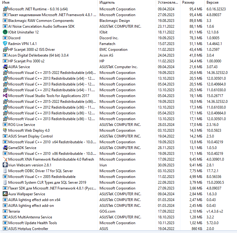The width and height of the screenshot is (237, 233).
Task: Select Microsoft Web Deploy 4.0 name
Action: (x=29, y=130)
